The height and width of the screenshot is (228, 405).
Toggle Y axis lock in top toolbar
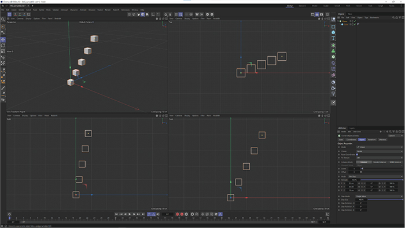click(x=20, y=14)
